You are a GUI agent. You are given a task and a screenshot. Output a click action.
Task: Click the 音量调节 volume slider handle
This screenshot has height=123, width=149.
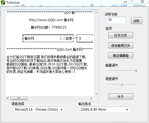point(136,71)
